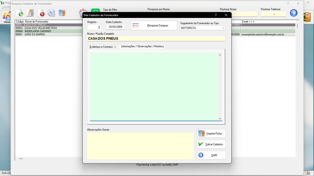Screen dimensions: 314x176
Task: Click the export document arrow icon
Action: click(62, 13)
